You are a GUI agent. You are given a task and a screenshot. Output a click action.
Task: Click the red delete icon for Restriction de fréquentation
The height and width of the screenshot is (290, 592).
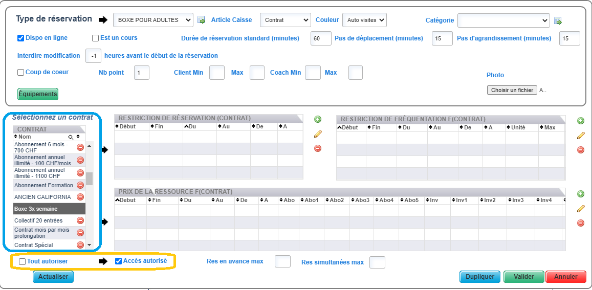pyautogui.click(x=580, y=150)
